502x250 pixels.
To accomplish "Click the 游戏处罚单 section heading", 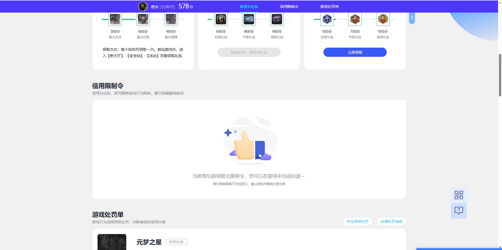I will pos(108,215).
